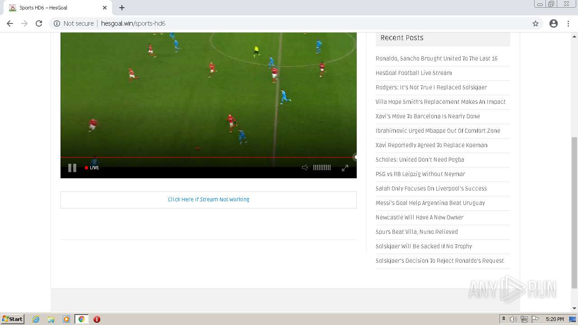Open Windows Explorer folder taskbar icon
This screenshot has width=578, height=325.
click(x=51, y=319)
